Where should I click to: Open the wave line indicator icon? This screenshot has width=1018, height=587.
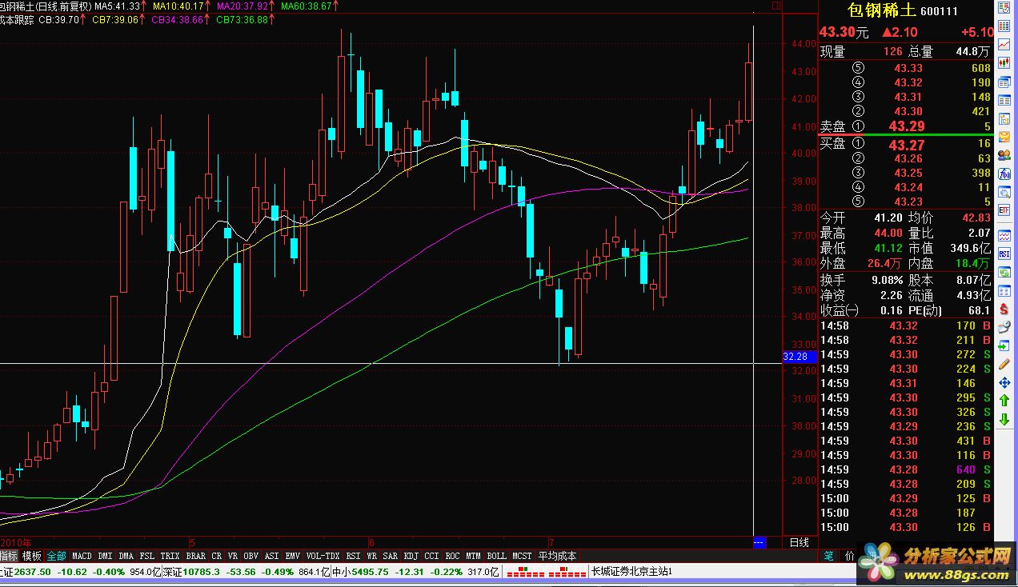coord(1004,235)
